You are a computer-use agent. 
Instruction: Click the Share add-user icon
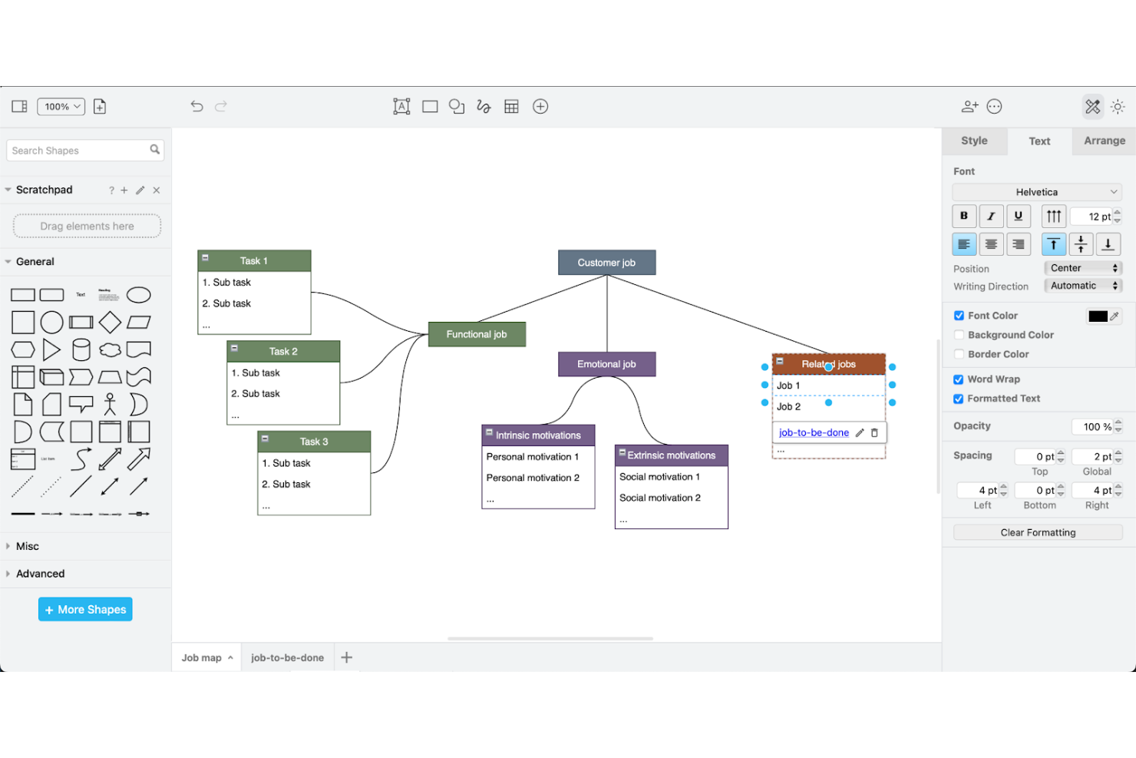(970, 107)
